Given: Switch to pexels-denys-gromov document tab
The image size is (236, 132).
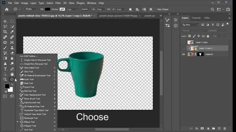Looking at the screenshot, I should 118,15.
